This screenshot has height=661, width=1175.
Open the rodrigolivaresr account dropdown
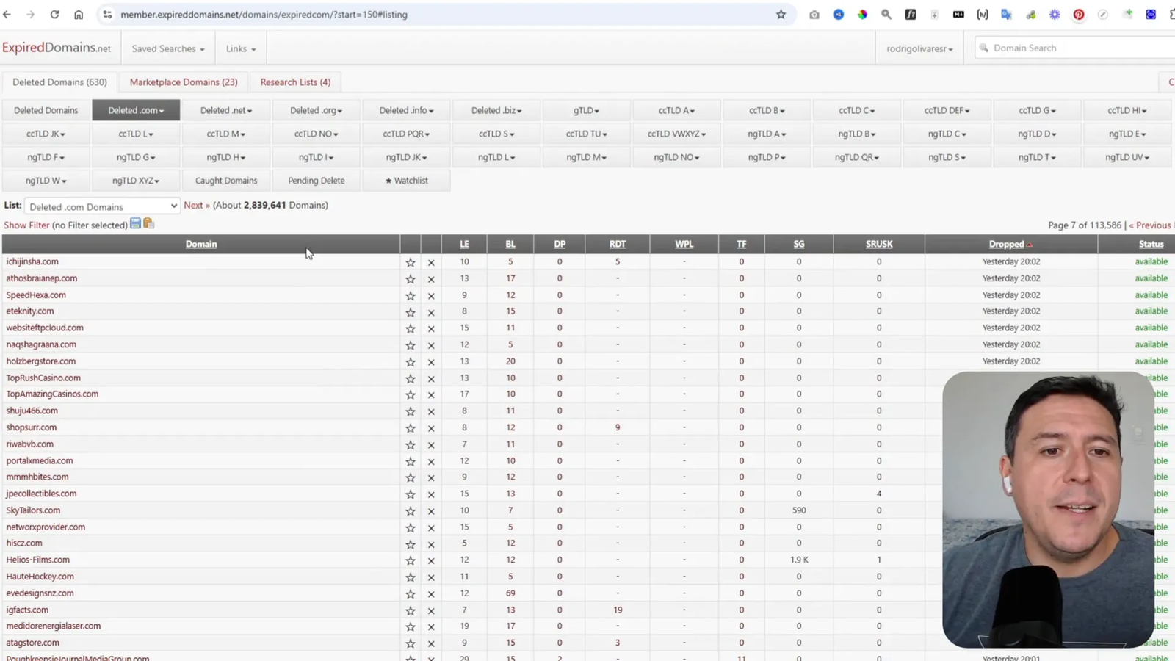click(x=919, y=48)
